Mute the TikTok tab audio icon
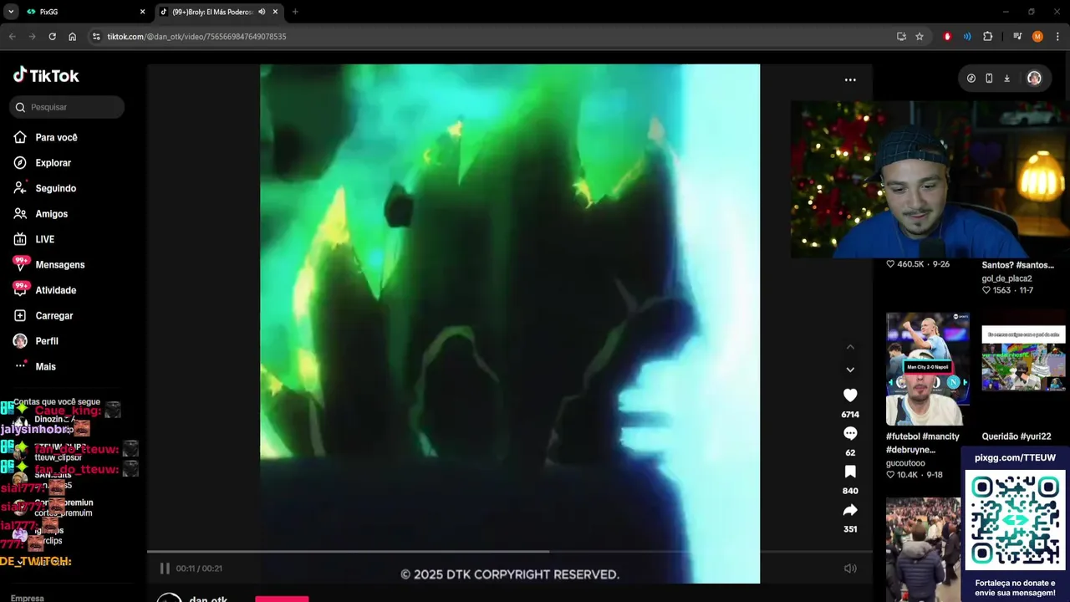Screen dimensions: 1070x602 coord(262,12)
